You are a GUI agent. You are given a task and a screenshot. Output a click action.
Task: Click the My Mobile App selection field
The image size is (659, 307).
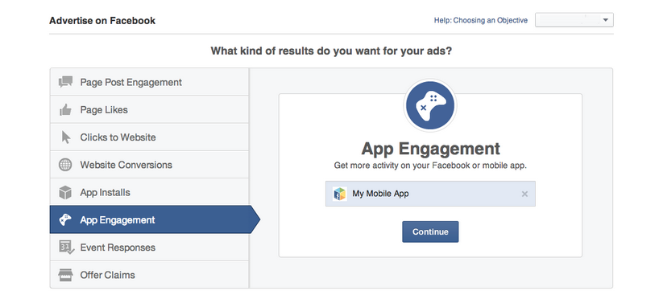[x=430, y=194]
